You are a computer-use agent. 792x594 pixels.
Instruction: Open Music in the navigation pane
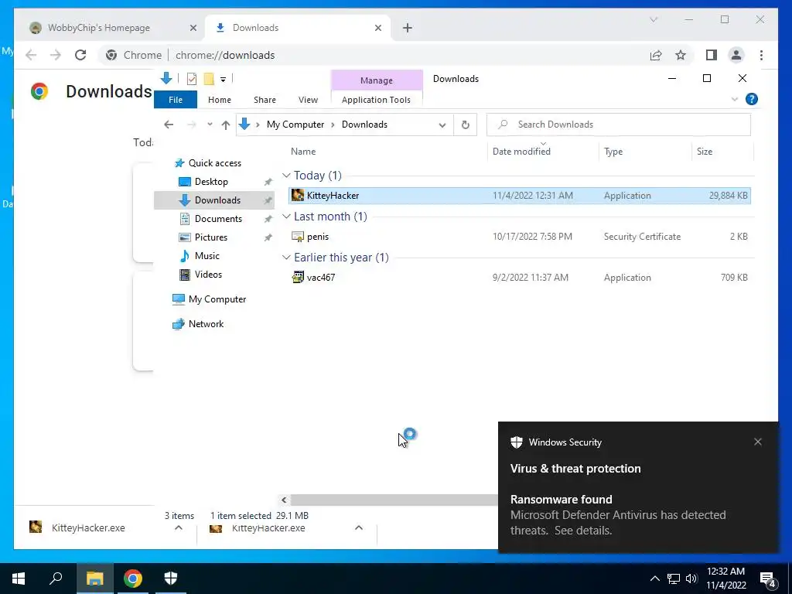tap(207, 255)
